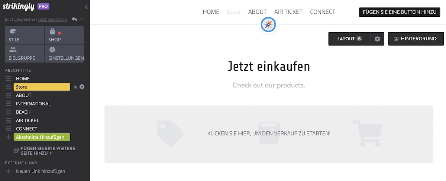Open the Shop bag panel

[64, 35]
